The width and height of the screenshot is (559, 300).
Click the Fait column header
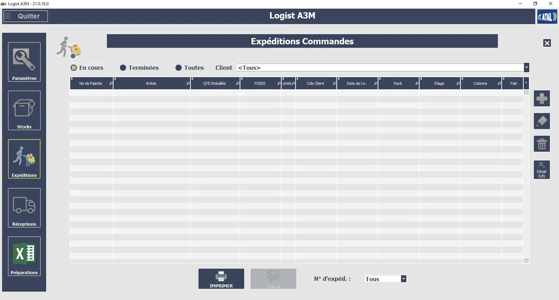[x=513, y=83]
